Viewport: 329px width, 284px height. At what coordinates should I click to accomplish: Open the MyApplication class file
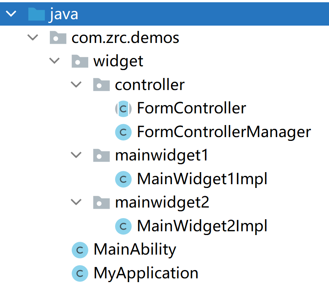[x=146, y=273]
